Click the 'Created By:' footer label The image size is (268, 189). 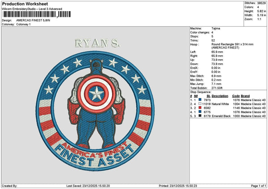tap(9, 186)
